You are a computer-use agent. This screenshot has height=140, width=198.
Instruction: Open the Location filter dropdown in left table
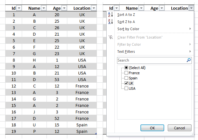94,8
